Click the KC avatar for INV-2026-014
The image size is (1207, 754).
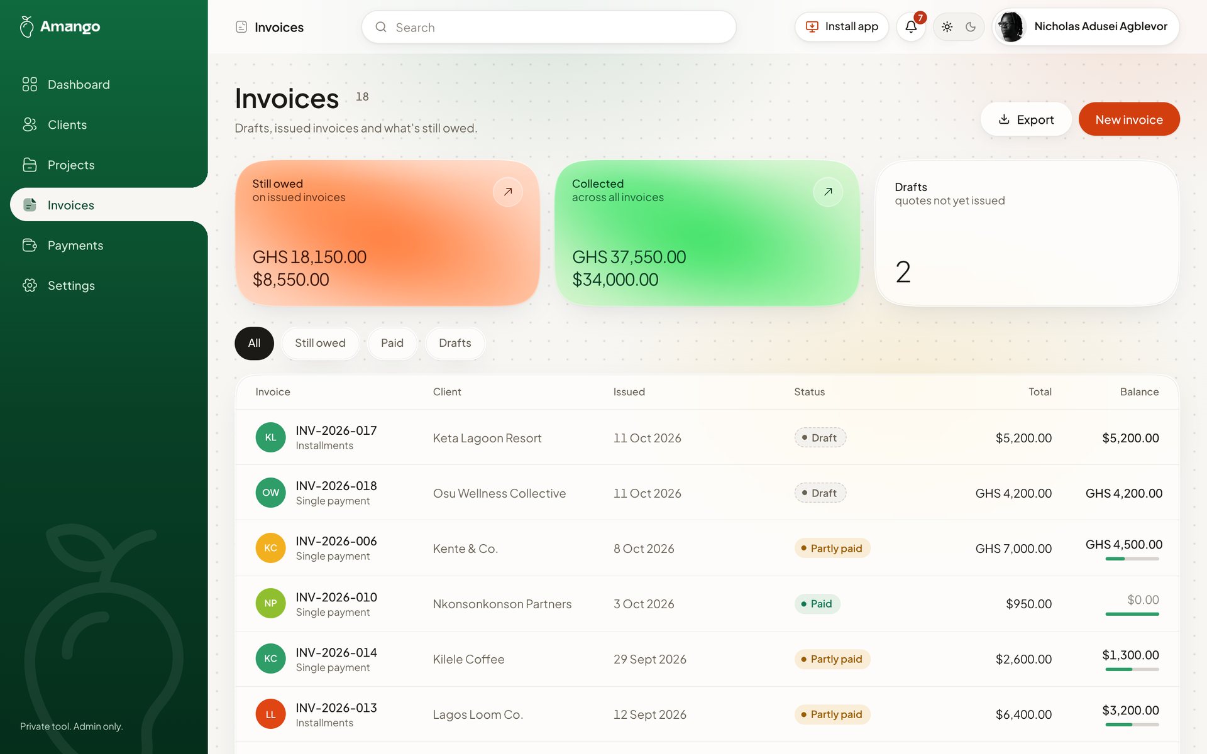[x=270, y=658]
